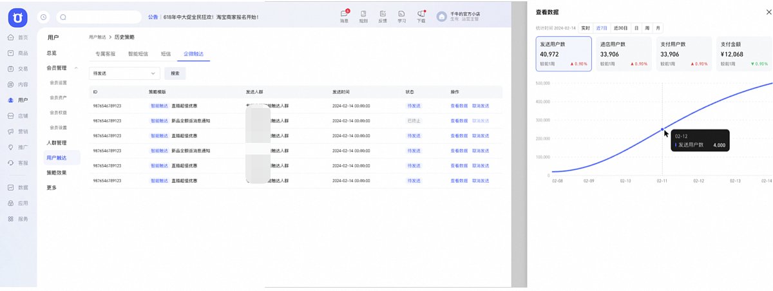Select 实时 time range in data panel
This screenshot has height=291, width=773.
pos(585,28)
